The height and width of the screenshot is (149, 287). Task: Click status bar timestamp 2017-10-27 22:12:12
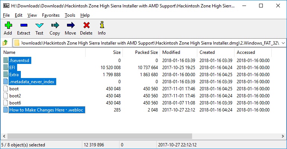pos(177,145)
